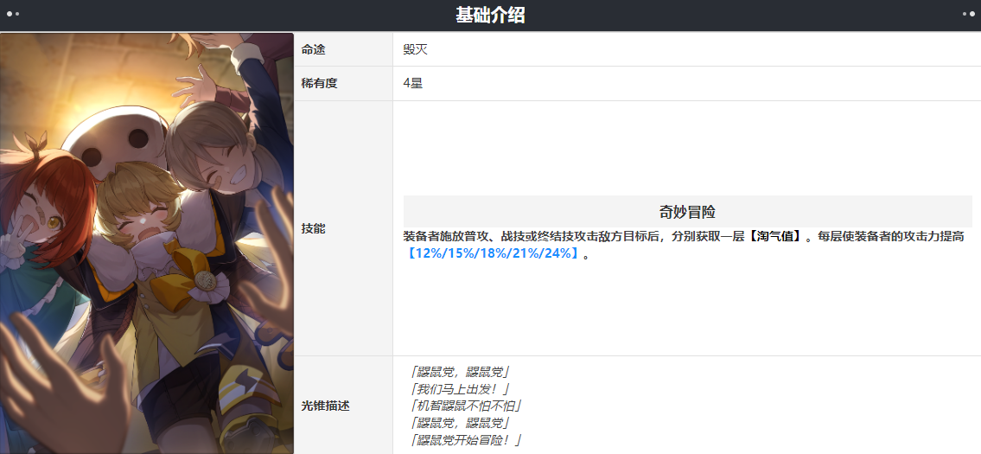The image size is (981, 454).
Task: Click the line 「我们马上出发！」
Action: (x=460, y=389)
